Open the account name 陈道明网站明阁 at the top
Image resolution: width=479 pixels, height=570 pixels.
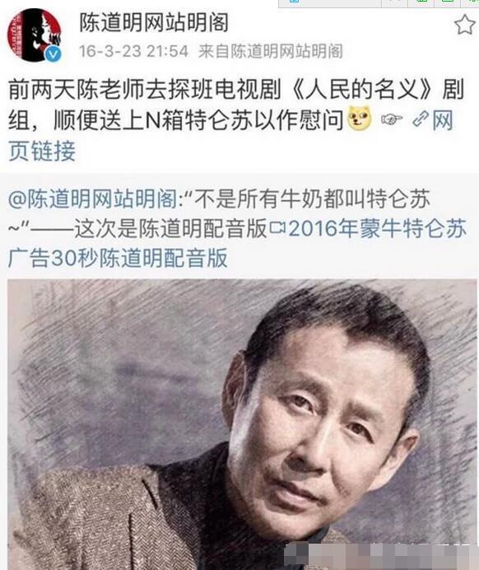point(155,22)
